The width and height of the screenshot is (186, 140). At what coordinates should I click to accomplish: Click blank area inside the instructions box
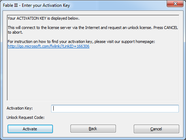pos(93,74)
